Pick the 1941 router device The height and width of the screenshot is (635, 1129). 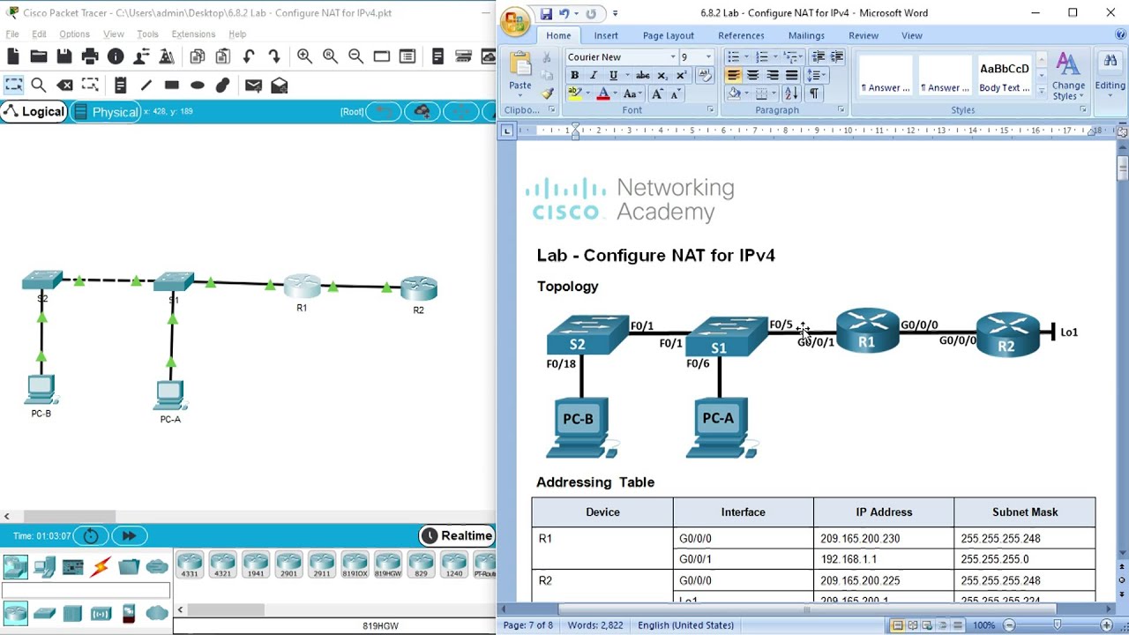tap(256, 564)
